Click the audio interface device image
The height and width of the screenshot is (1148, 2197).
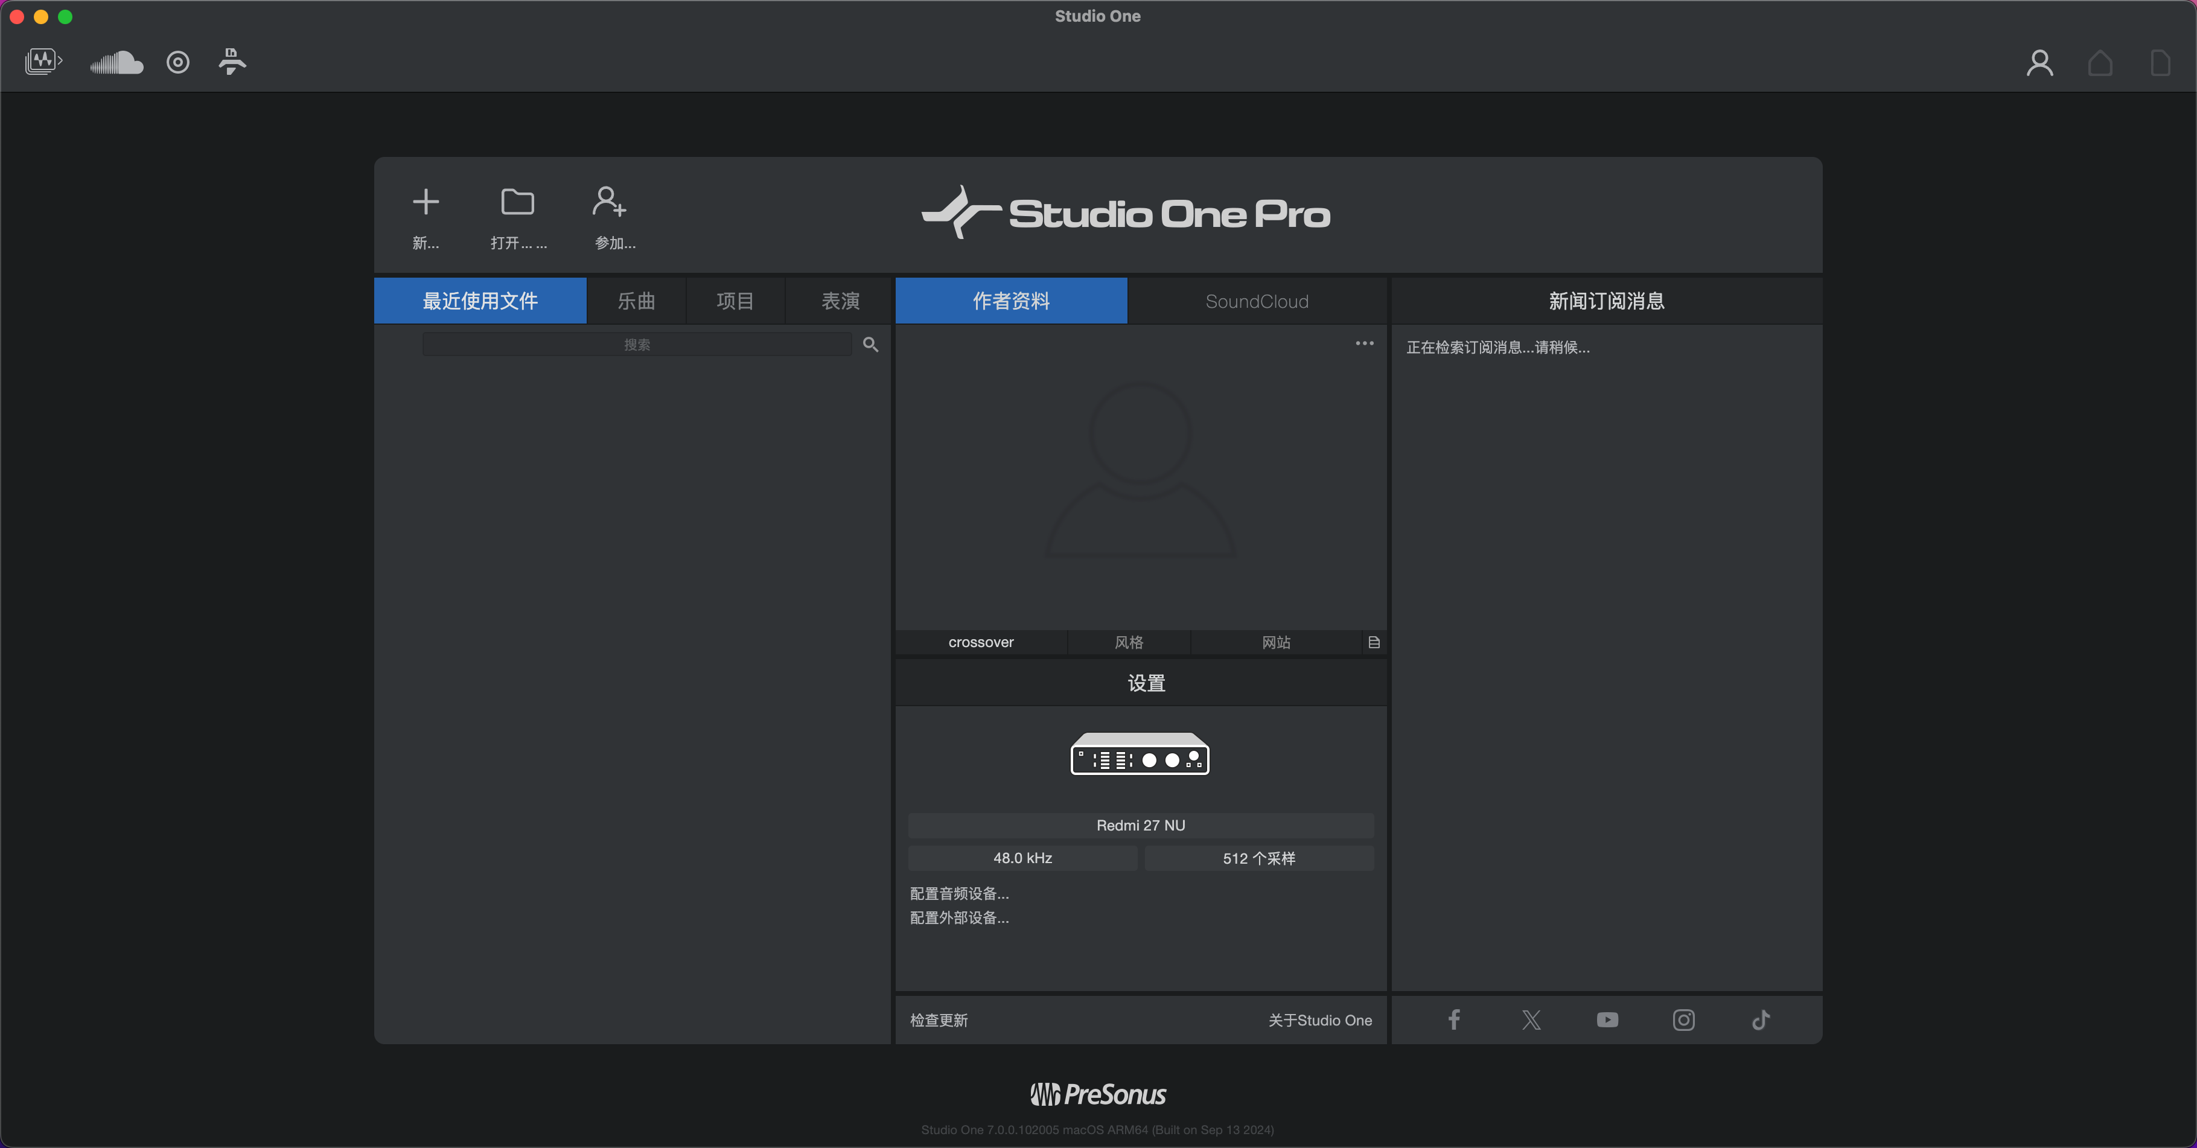click(x=1140, y=754)
